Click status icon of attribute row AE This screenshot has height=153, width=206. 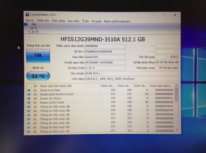[x=29, y=123]
